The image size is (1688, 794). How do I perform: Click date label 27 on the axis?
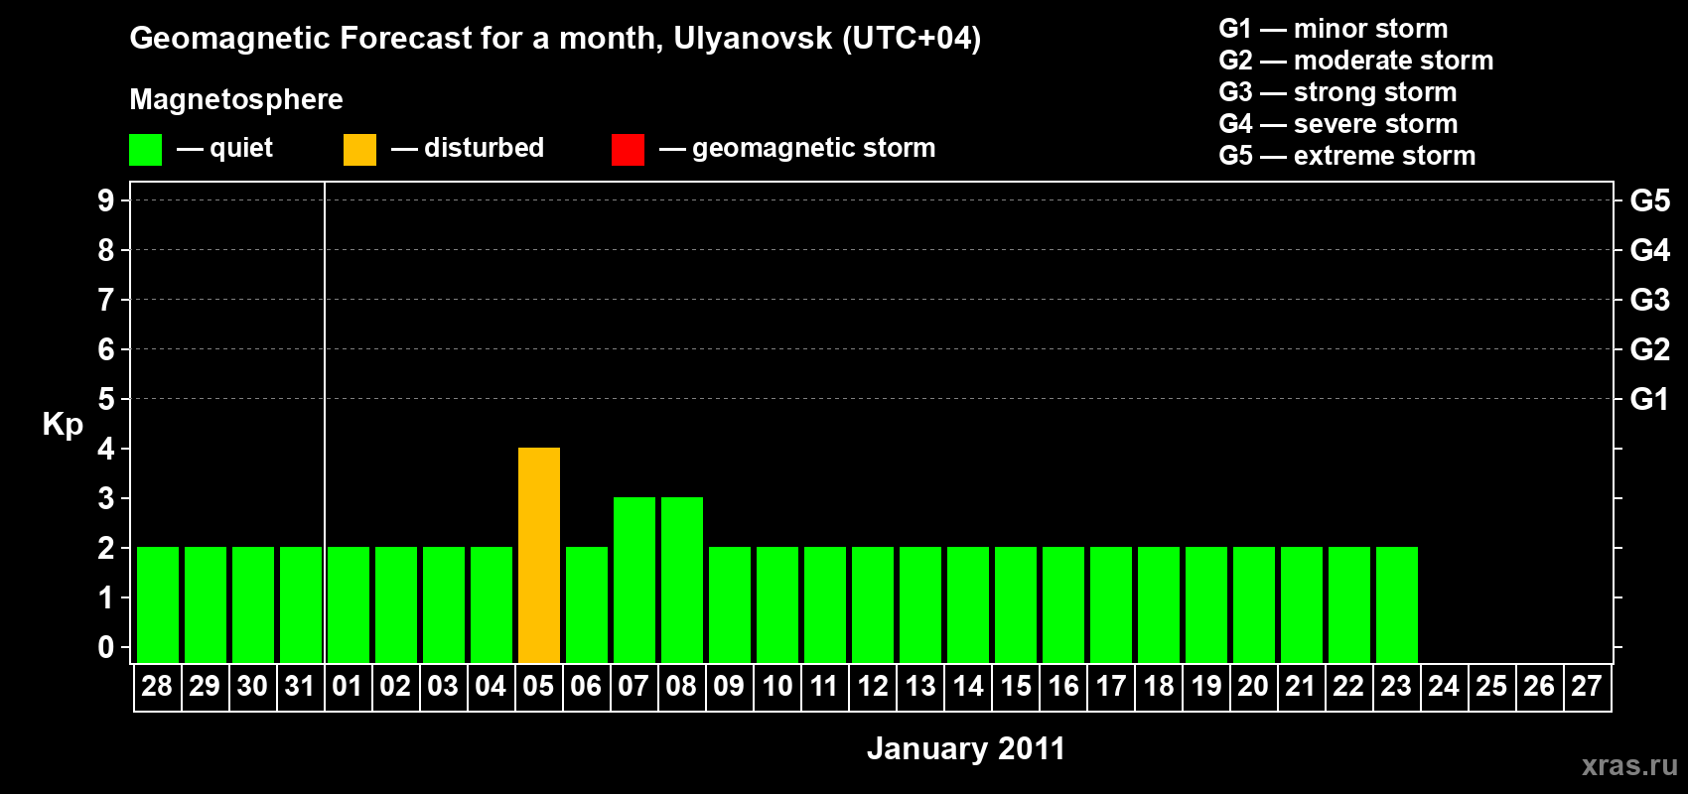[x=1587, y=687]
